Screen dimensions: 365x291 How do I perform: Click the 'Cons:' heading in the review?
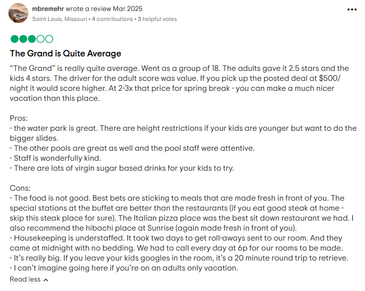(x=20, y=188)
